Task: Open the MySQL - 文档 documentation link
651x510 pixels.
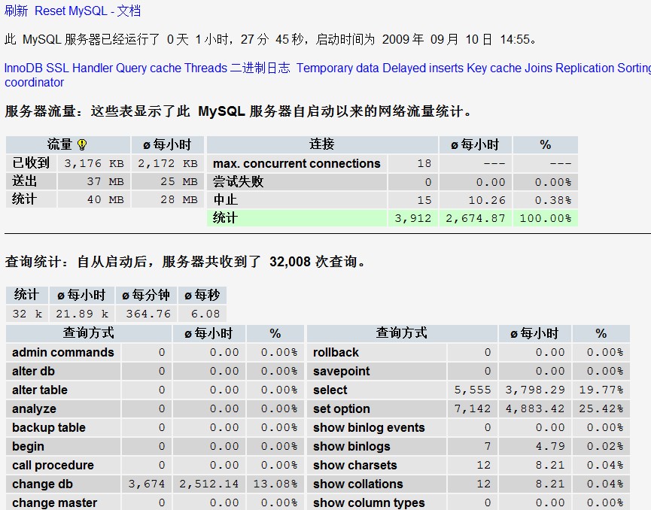Action: pyautogui.click(x=105, y=11)
